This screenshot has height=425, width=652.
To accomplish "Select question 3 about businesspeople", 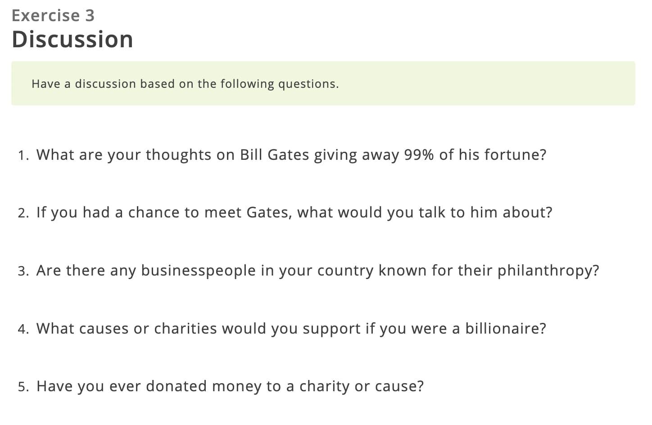I will coord(317,271).
